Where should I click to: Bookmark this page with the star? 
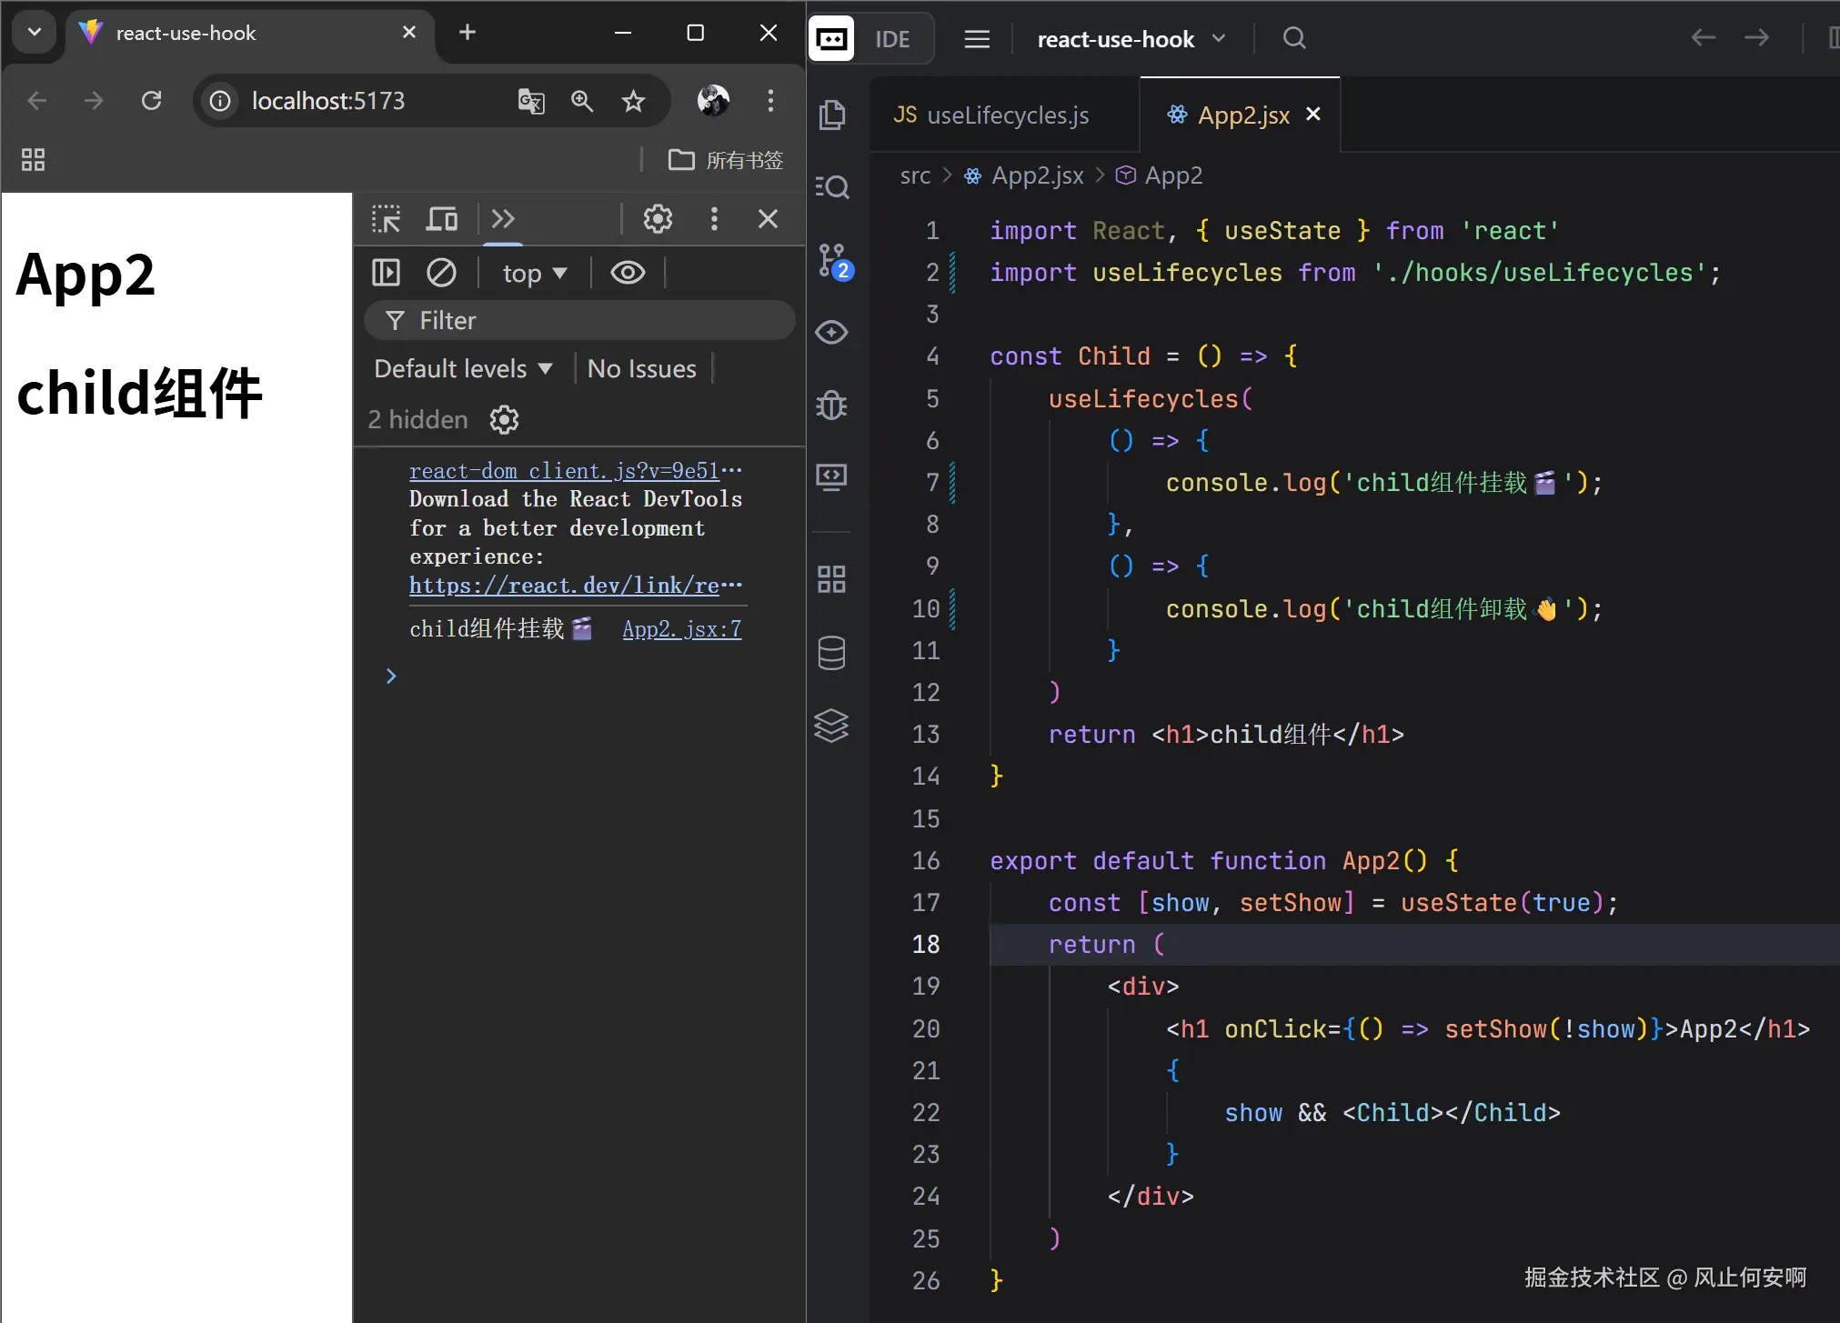tap(633, 101)
